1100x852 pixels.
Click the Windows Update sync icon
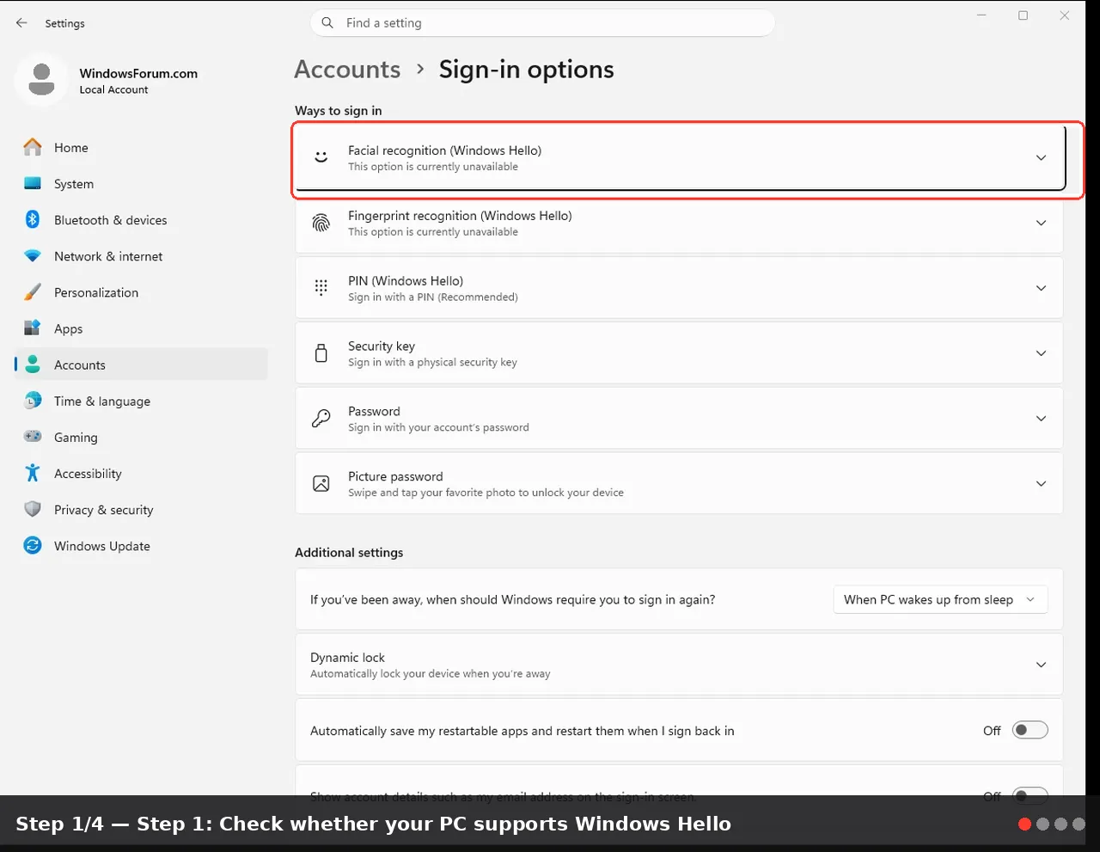[x=33, y=545]
